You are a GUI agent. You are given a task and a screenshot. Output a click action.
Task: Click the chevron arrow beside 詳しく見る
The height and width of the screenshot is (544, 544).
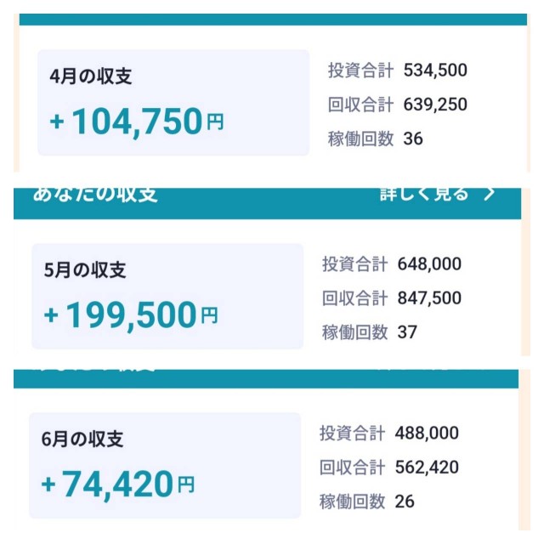coord(489,194)
